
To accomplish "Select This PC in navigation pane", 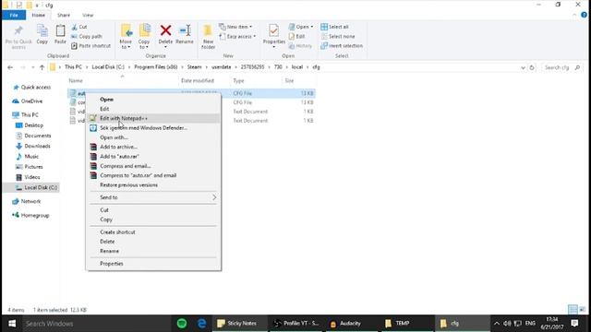I will [26, 114].
